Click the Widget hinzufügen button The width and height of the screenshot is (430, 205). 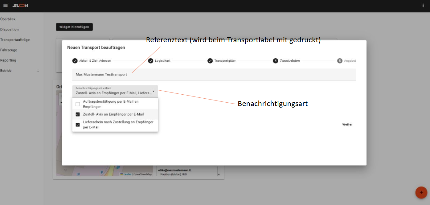74,27
